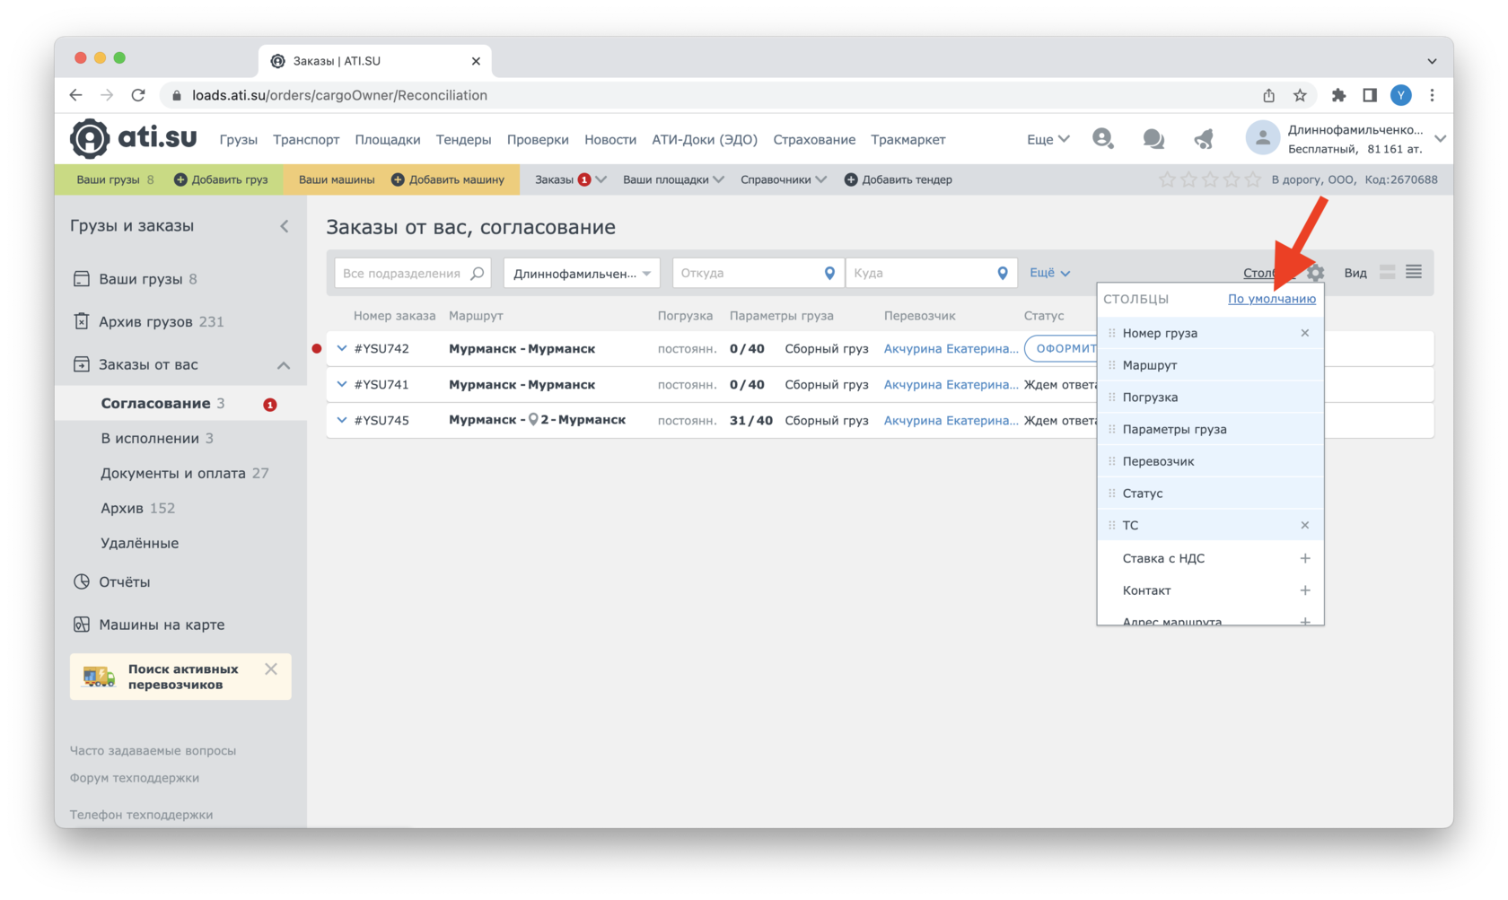
Task: Open the Грузы navigation item
Action: 238,139
